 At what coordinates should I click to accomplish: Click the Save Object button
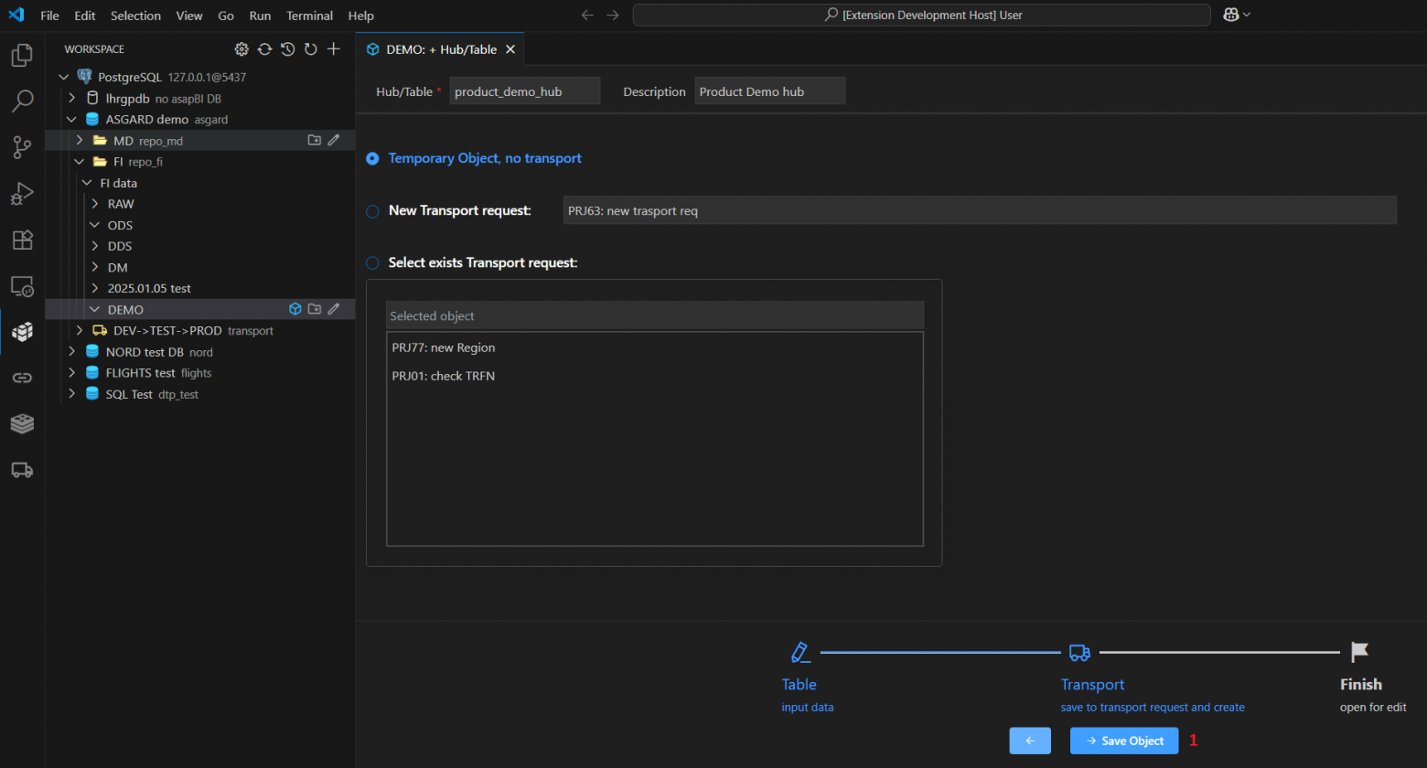click(x=1124, y=741)
